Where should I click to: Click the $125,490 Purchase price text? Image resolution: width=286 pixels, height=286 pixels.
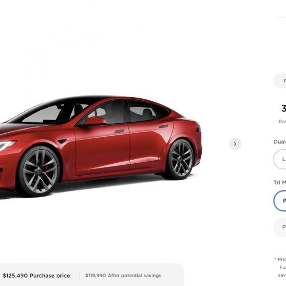coord(36,276)
